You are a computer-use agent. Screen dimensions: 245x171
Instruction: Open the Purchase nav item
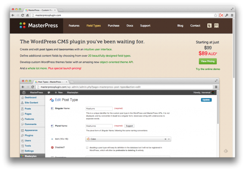[114, 26]
